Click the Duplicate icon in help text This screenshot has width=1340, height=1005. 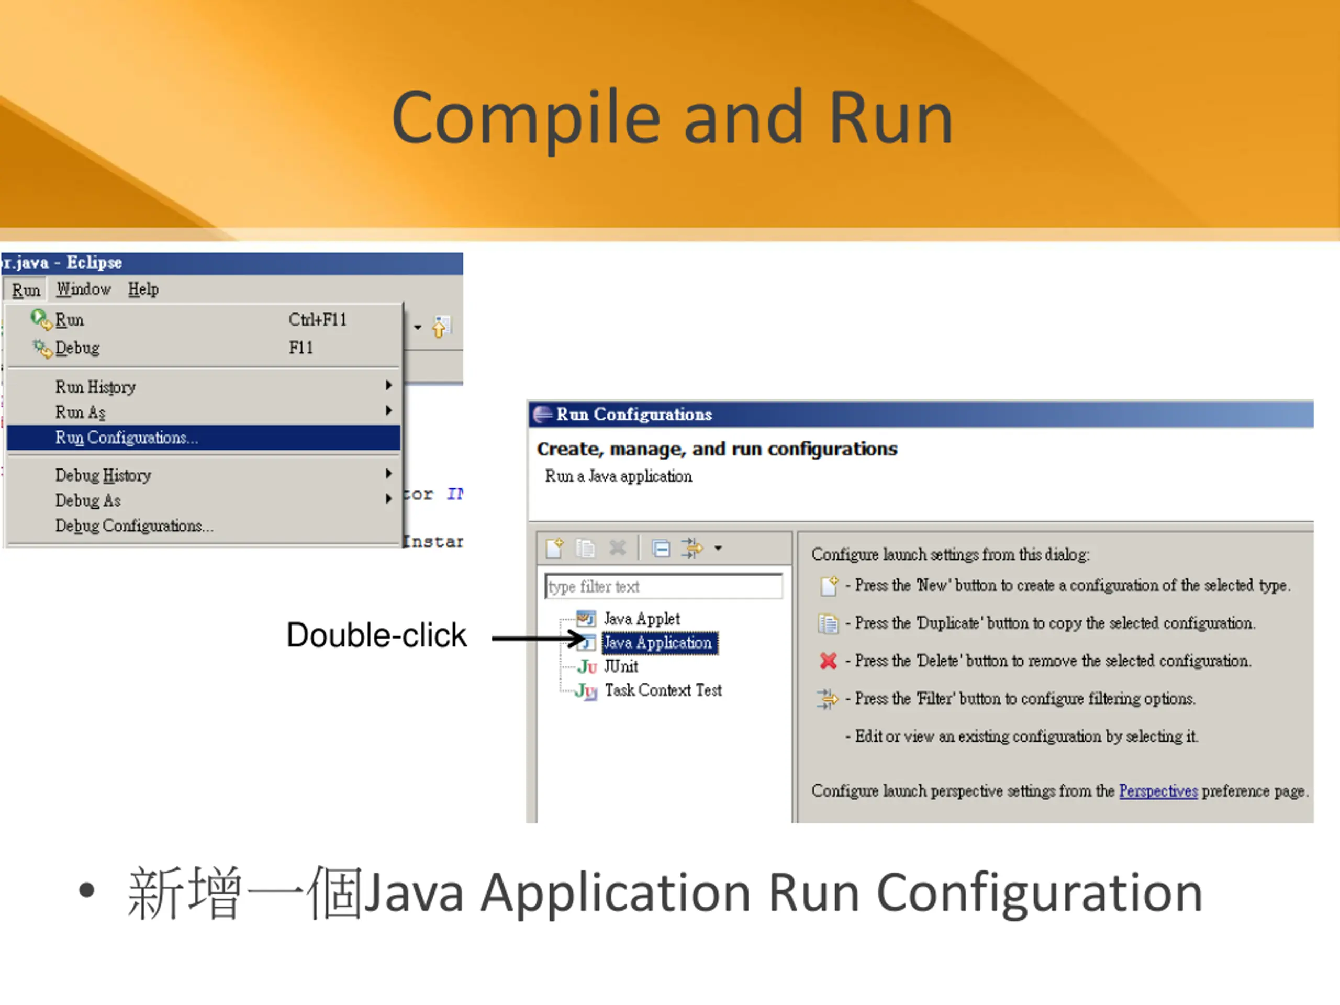point(828,623)
